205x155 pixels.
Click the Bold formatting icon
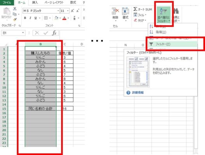coord(25,18)
